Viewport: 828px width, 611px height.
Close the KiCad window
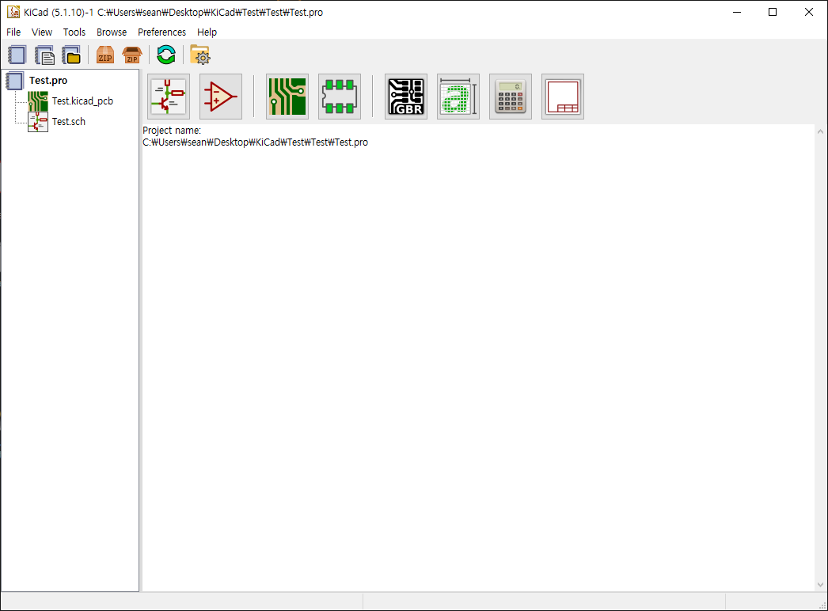click(808, 12)
